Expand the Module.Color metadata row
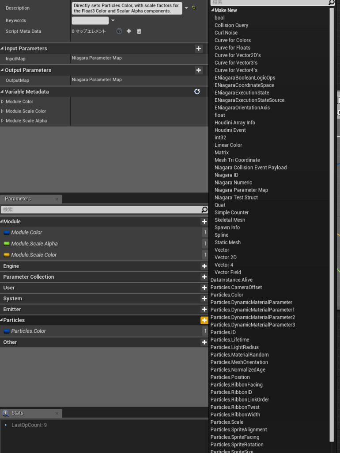 point(2,102)
